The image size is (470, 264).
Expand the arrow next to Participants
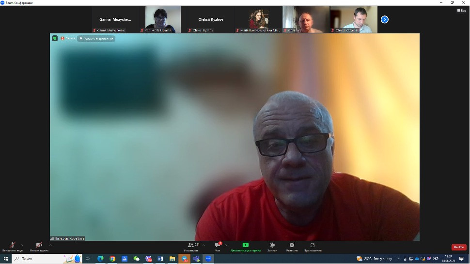pyautogui.click(x=204, y=245)
